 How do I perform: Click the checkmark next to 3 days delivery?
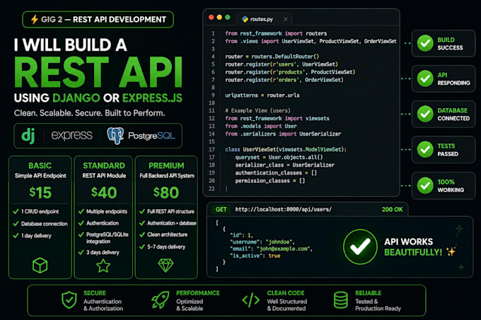pyautogui.click(x=81, y=252)
